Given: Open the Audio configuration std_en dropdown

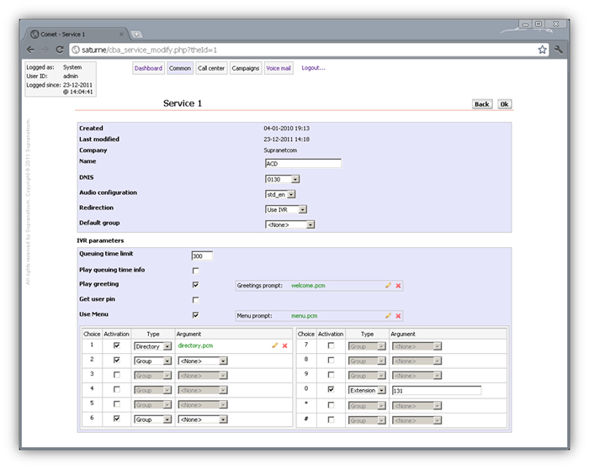Looking at the screenshot, I should (280, 194).
